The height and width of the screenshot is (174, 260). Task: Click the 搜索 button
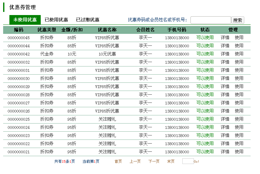tap(238, 20)
